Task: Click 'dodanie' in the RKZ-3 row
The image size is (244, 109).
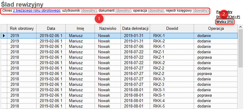Action: 216,84
